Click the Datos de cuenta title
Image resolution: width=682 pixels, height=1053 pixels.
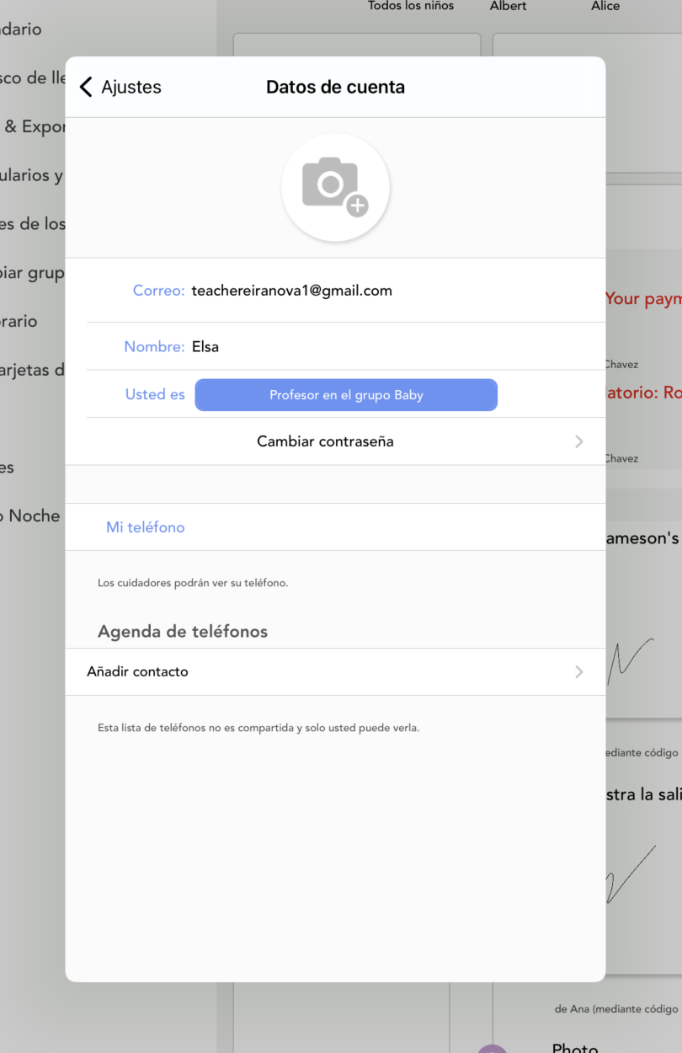pos(335,87)
